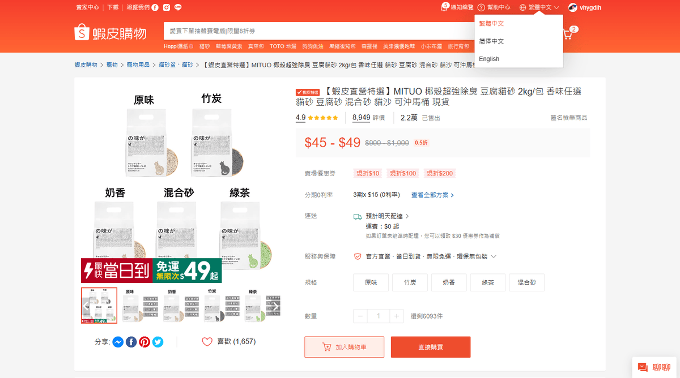Share product via Messenger icon
This screenshot has height=378, width=680.
[x=118, y=342]
